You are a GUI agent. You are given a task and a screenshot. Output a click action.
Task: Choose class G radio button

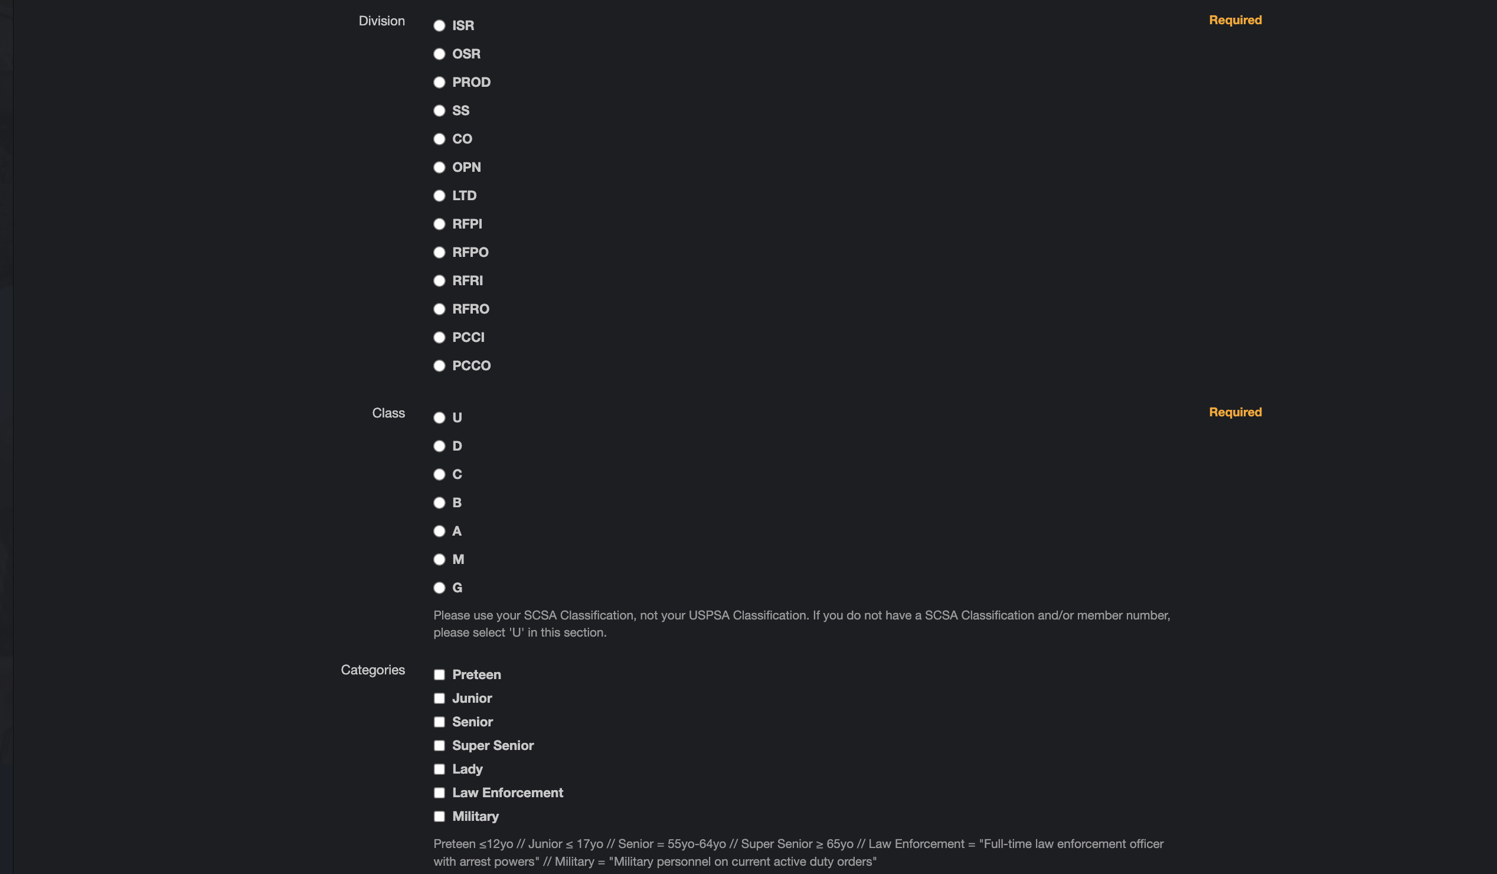[x=439, y=588]
